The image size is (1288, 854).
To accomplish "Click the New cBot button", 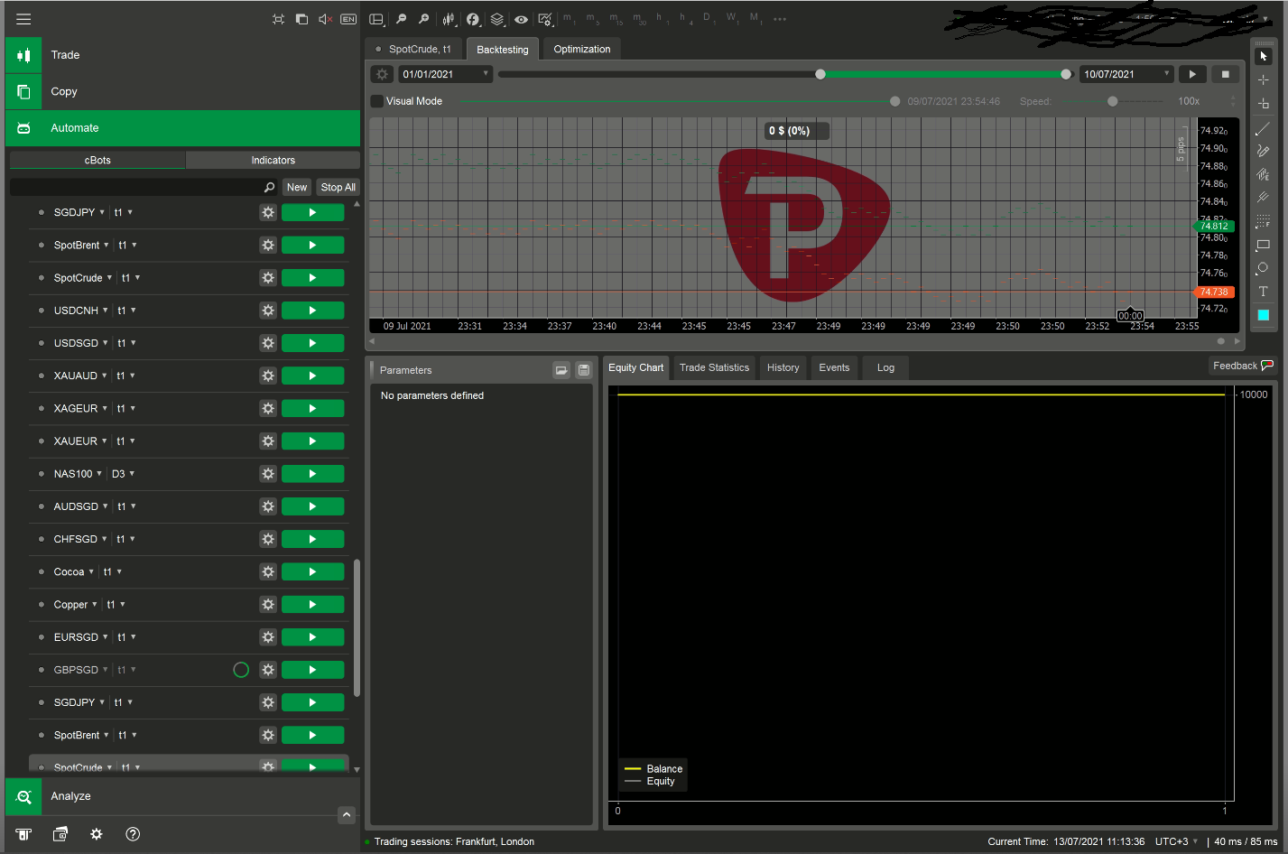I will (x=297, y=187).
